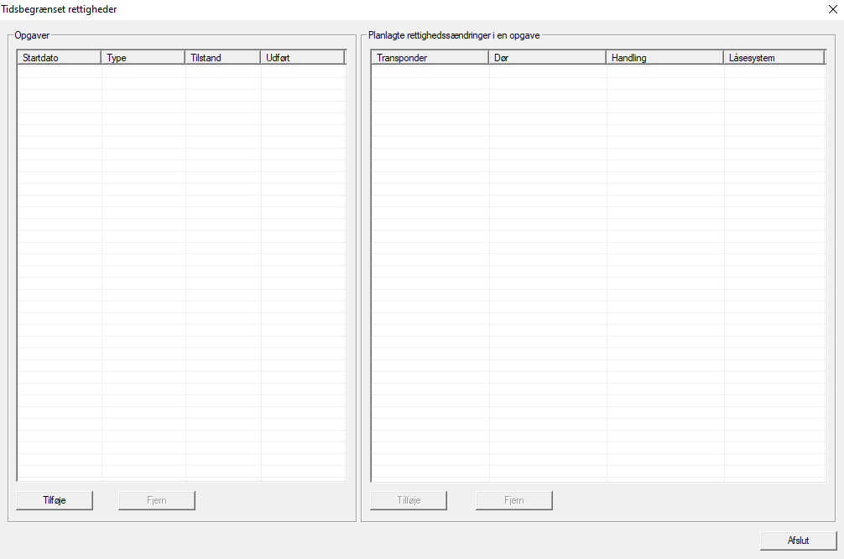Click the Udført column header

302,58
